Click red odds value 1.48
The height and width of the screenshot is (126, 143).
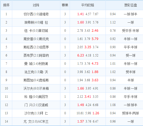(81, 105)
